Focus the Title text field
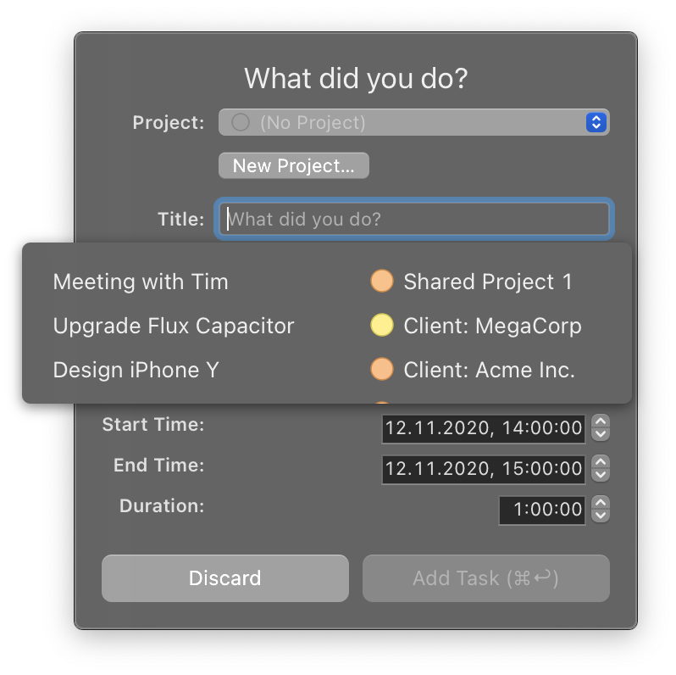Viewport: 676px width, 675px height. (413, 220)
